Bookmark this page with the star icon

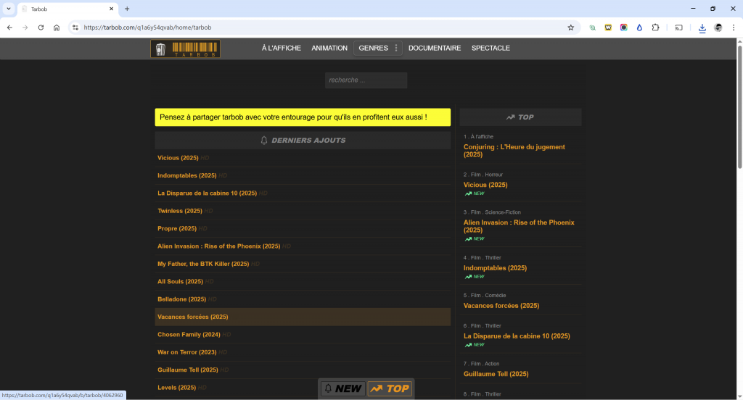coord(570,28)
